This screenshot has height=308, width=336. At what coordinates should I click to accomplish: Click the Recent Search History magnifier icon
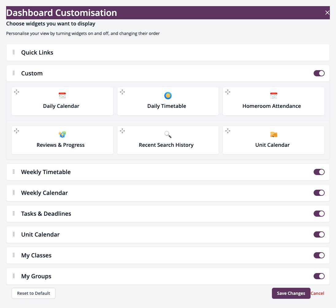pos(168,135)
